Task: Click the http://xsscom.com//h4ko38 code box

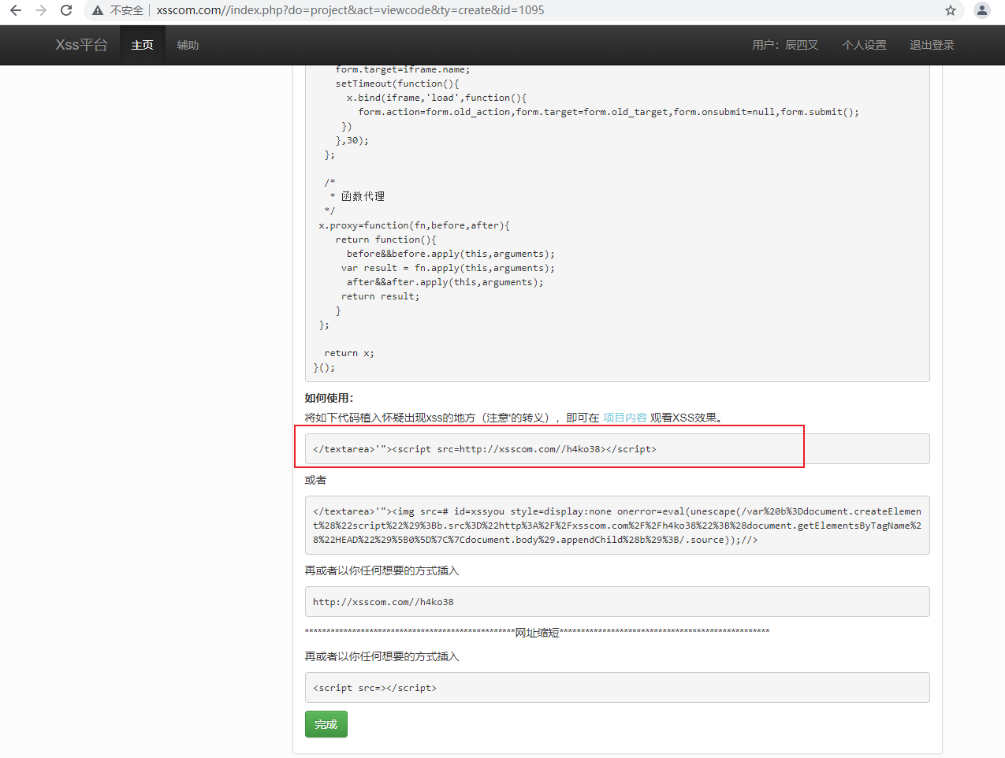Action: (617, 602)
